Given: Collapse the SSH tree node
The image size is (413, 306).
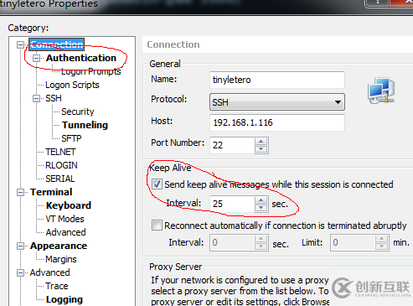Looking at the screenshot, I should [x=36, y=98].
